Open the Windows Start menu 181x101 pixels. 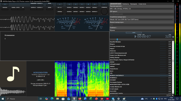3,99
